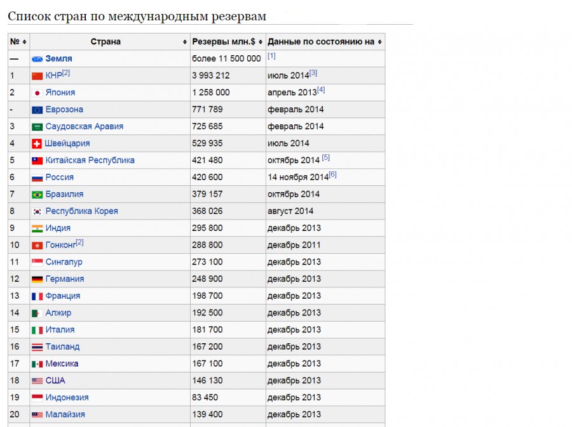Open the Гонконг link
The height and width of the screenshot is (427, 572).
point(60,245)
